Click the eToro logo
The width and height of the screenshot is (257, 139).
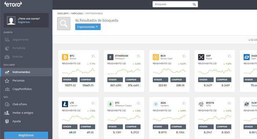[13, 4]
